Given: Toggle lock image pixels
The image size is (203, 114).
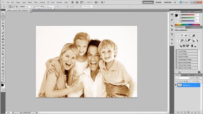Looking at the screenshot, I should [182, 81].
